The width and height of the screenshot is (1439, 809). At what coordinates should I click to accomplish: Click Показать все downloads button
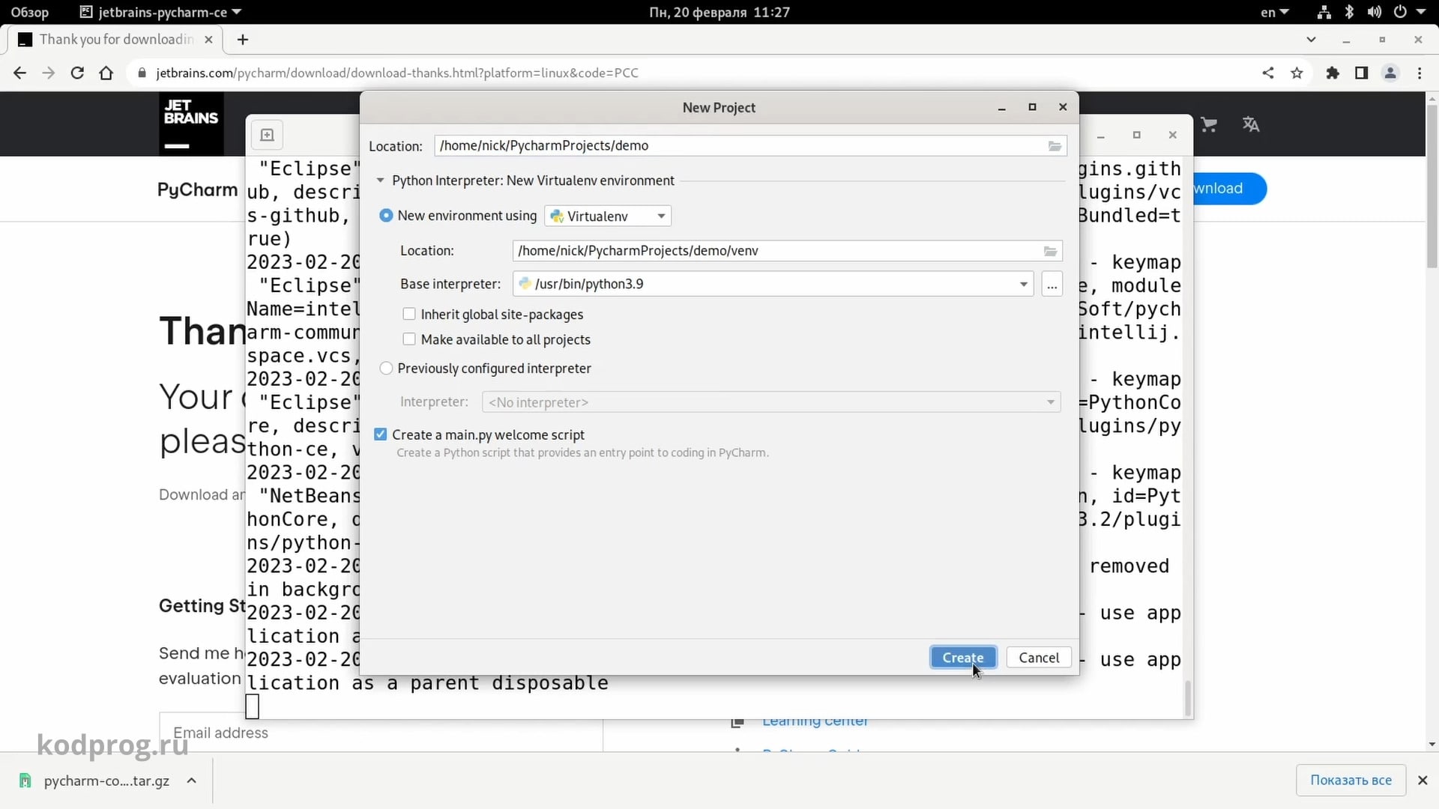[1351, 780]
